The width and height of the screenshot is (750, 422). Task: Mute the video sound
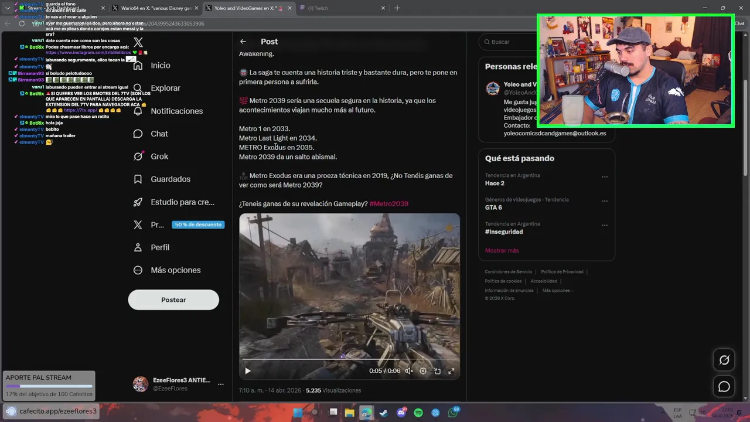(409, 371)
